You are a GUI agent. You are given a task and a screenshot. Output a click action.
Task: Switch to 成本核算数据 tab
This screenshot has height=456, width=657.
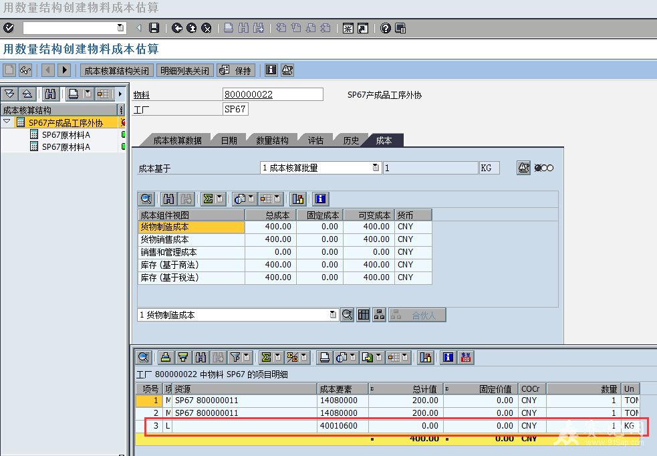(x=177, y=140)
